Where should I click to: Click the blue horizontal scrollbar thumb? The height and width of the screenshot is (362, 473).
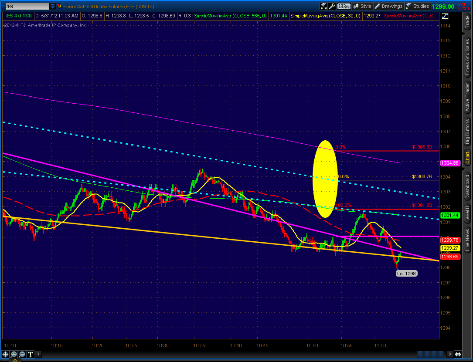[x=431, y=354]
